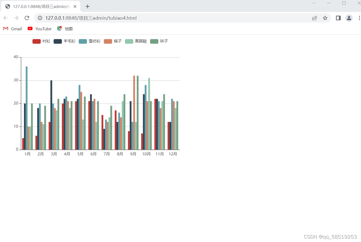Click the 袜子 bar in 8月
This screenshot has height=242, width=361.
pyautogui.click(x=124, y=122)
